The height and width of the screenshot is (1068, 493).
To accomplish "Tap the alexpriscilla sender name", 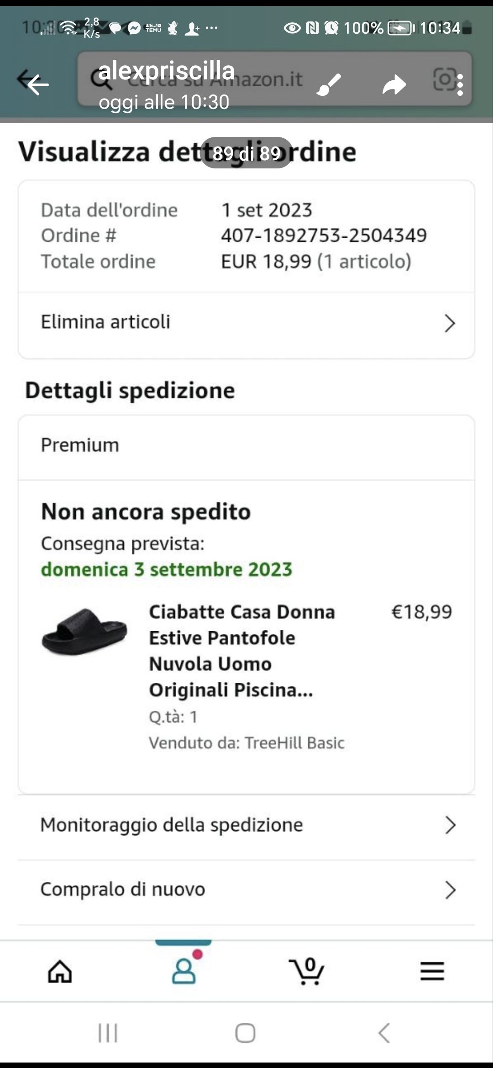I will click(x=166, y=71).
